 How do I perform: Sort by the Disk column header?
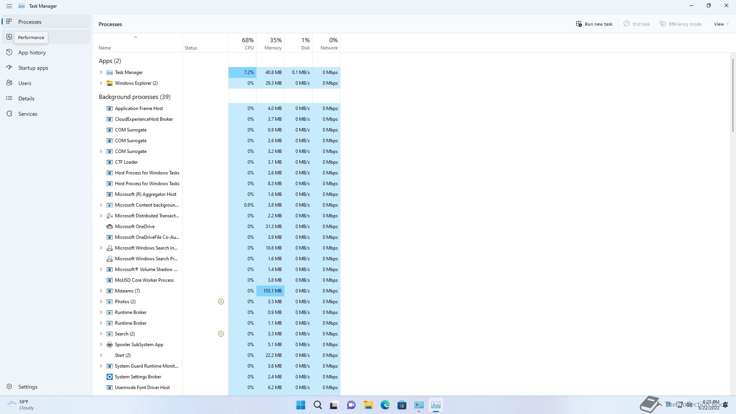pos(298,43)
